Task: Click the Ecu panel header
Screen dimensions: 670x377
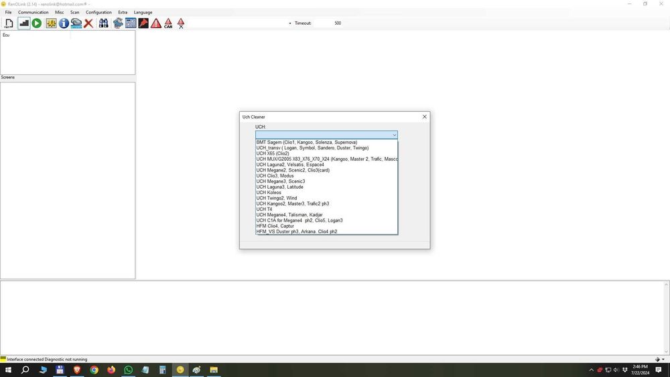Action: (x=36, y=35)
